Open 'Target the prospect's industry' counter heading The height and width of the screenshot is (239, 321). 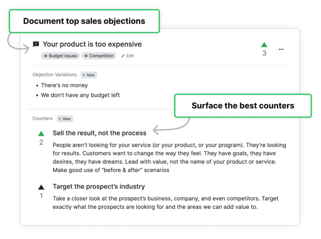(x=99, y=187)
